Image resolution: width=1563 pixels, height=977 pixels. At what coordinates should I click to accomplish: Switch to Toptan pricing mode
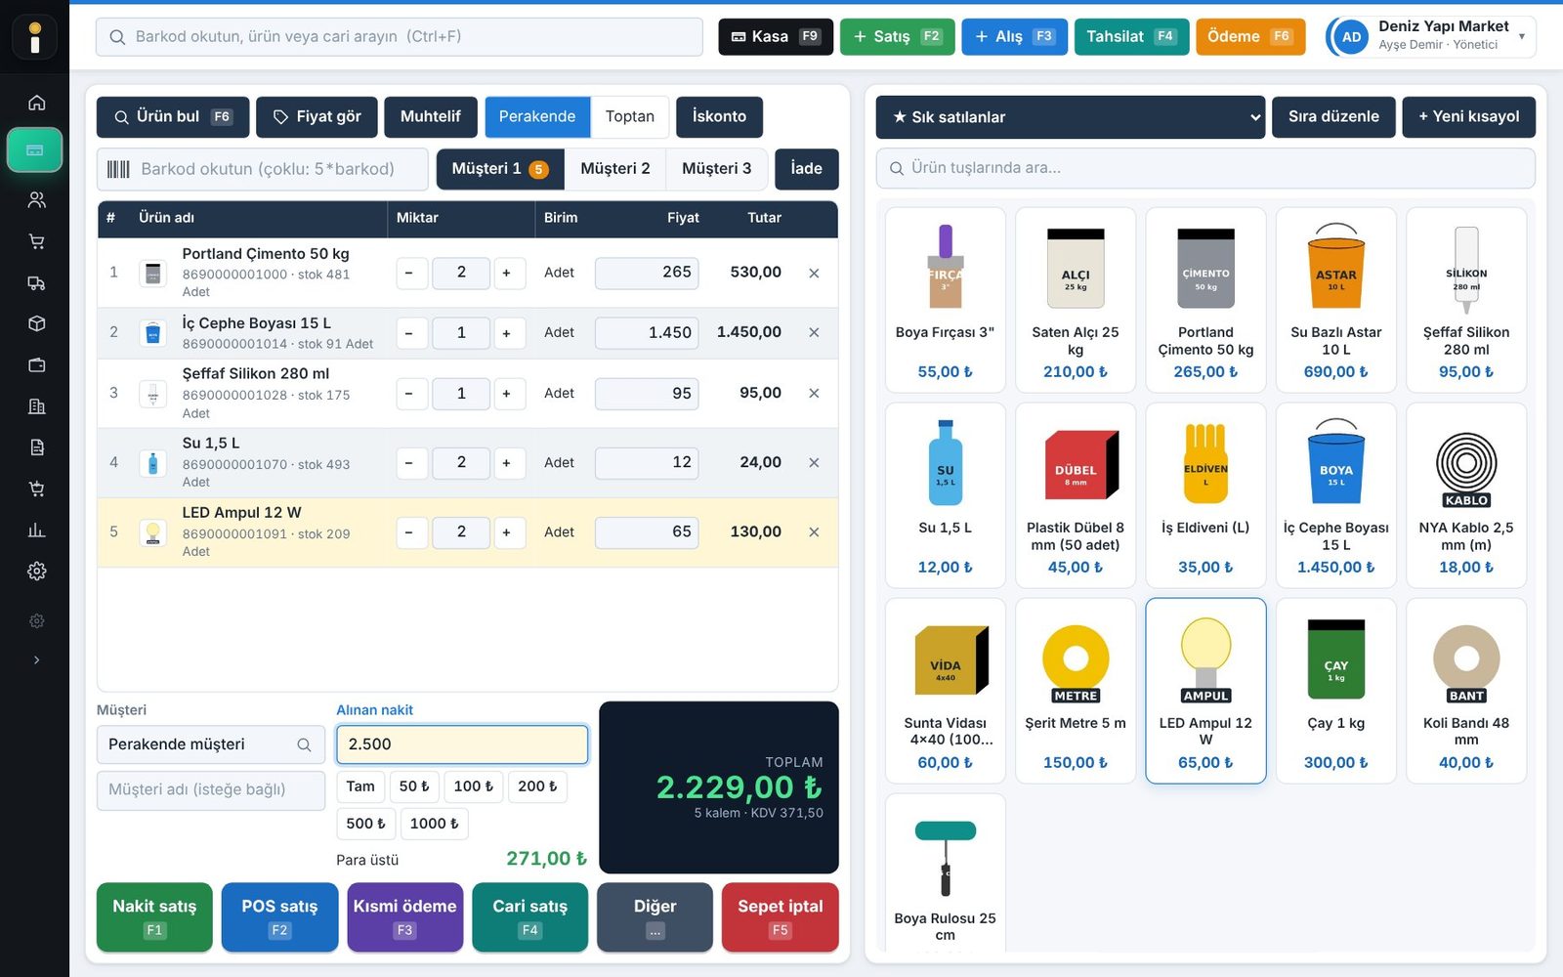click(x=630, y=116)
